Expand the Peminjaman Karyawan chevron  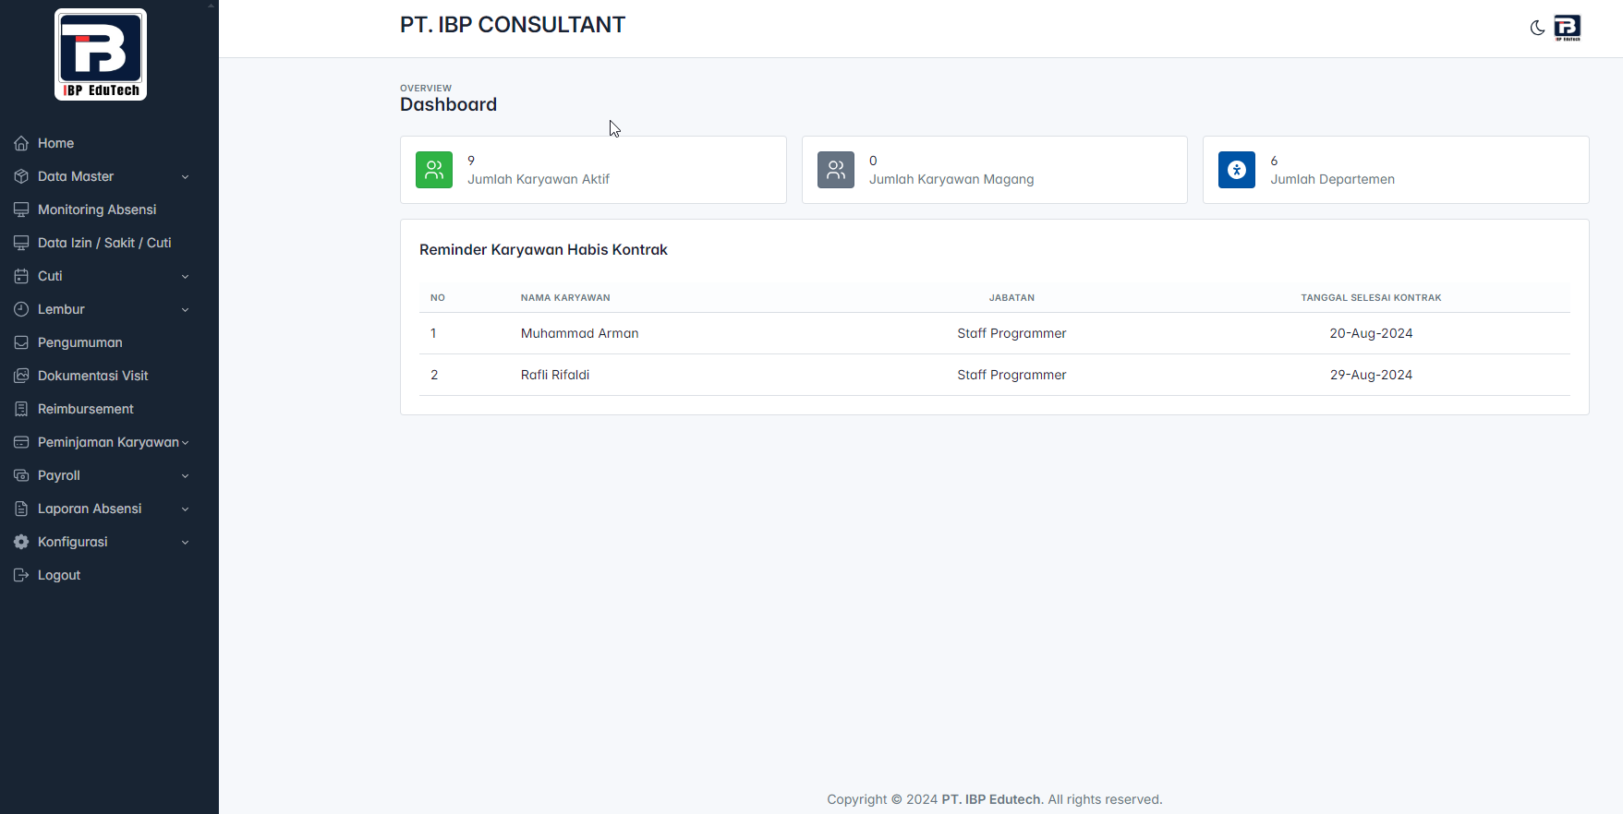tap(185, 443)
